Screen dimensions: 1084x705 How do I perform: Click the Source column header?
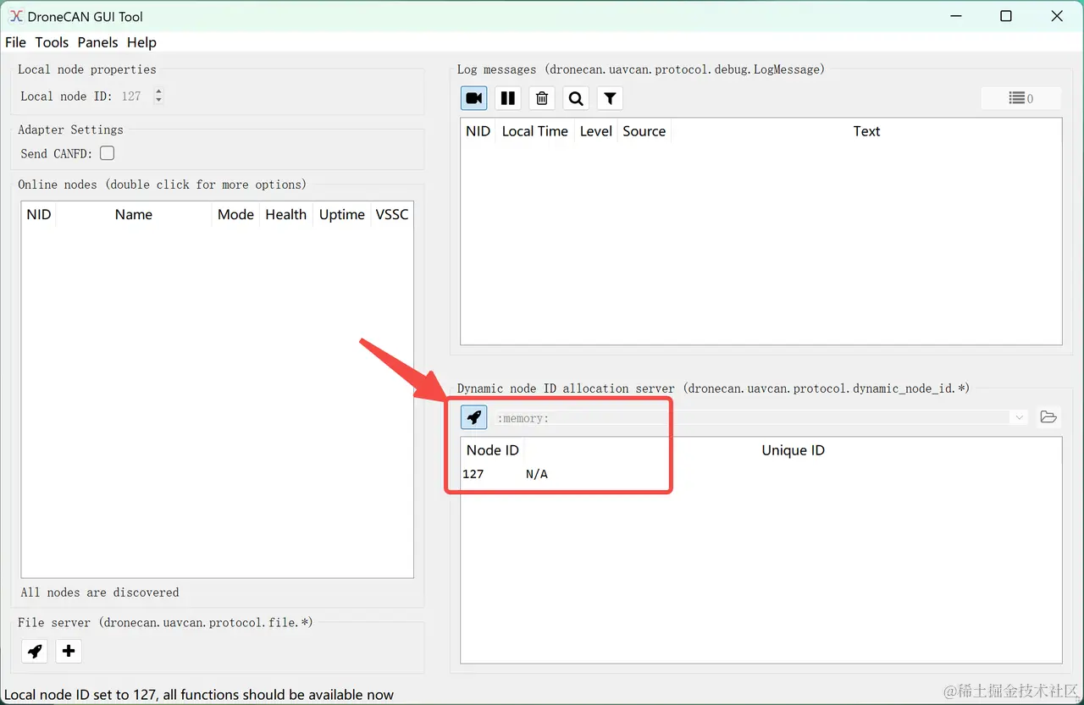point(644,131)
